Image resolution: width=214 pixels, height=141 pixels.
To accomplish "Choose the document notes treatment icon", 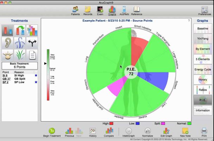I will coord(32,55).
